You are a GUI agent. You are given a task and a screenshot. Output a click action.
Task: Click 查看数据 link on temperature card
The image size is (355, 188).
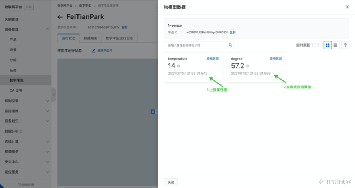click(213, 59)
